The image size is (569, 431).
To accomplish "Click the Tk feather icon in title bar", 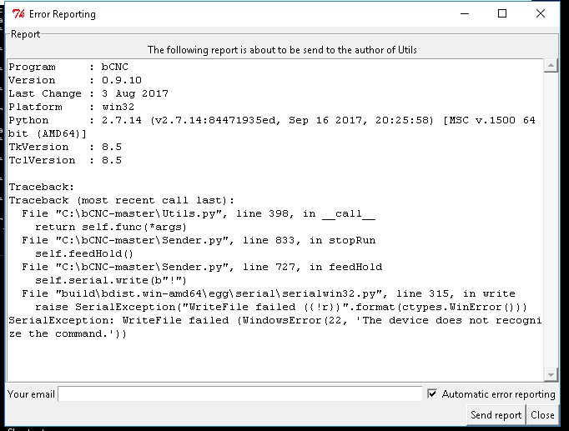I will click(x=18, y=14).
